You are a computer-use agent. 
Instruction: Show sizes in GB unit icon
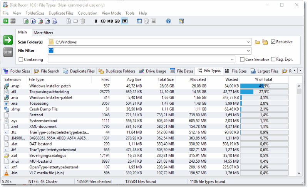click(x=117, y=21)
